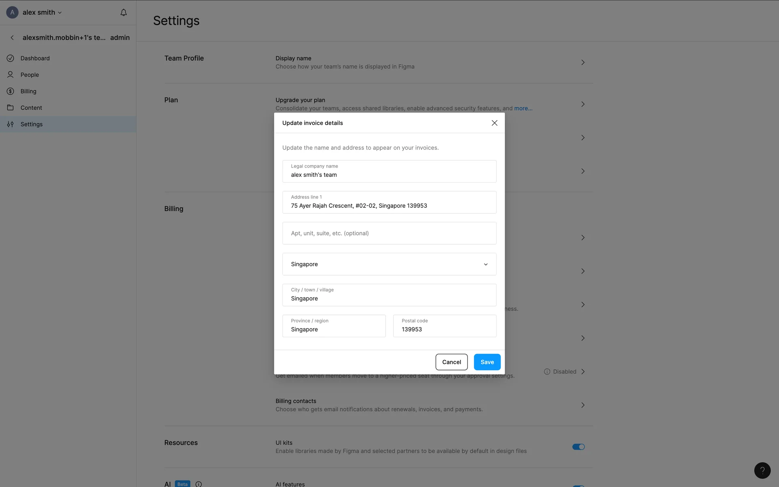Click the Dashboard checkmark icon
Viewport: 779px width, 487px height.
[11, 58]
